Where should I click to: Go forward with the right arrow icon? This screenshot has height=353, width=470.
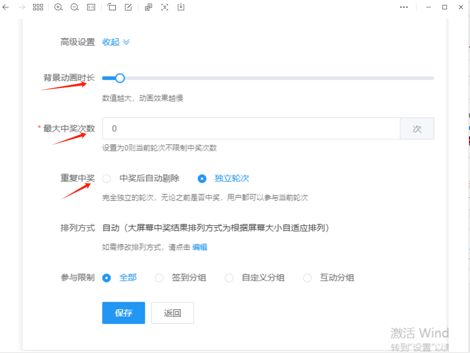tap(22, 7)
